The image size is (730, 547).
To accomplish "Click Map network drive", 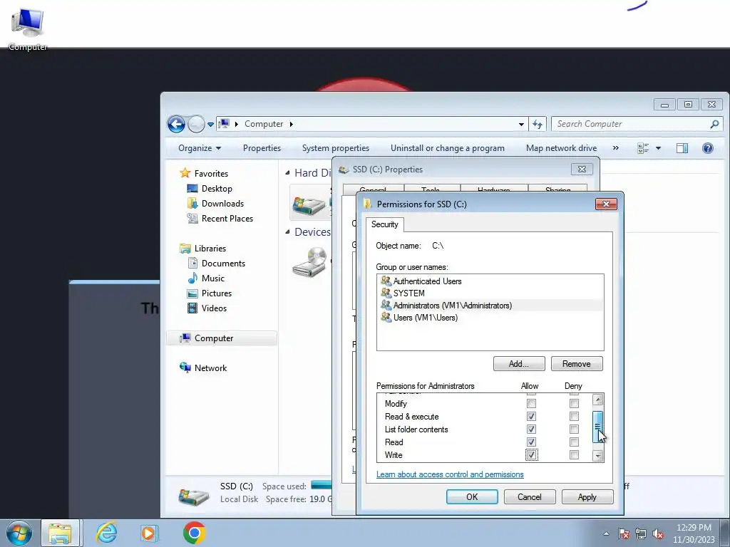I will [x=561, y=148].
